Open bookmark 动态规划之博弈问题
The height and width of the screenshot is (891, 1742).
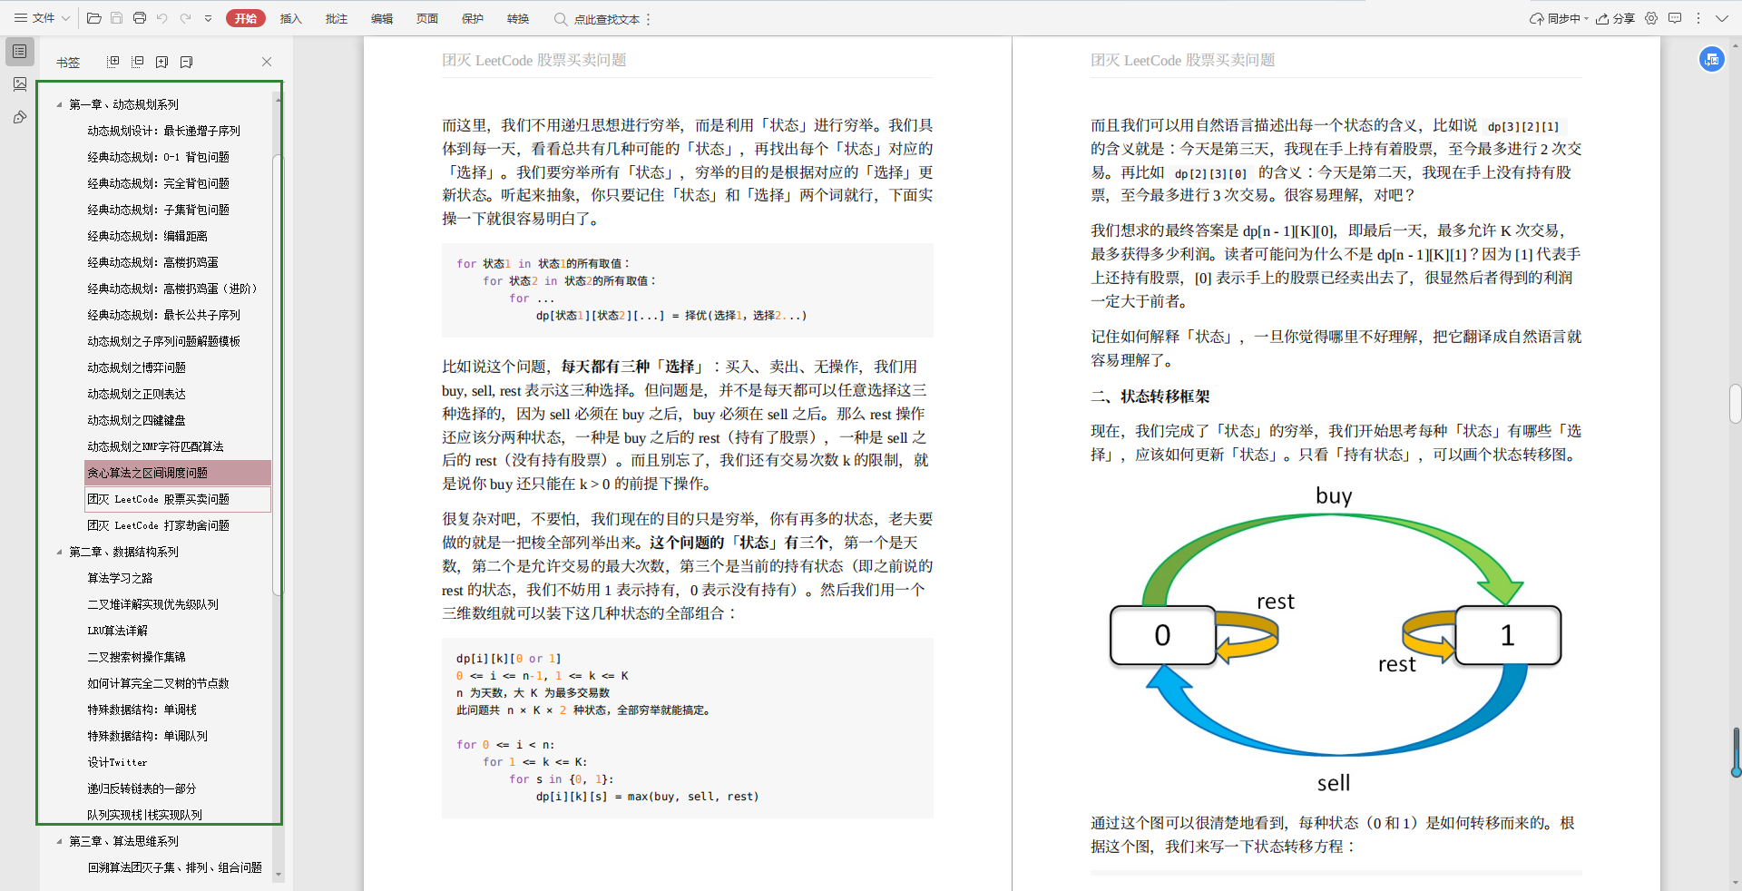click(x=136, y=367)
